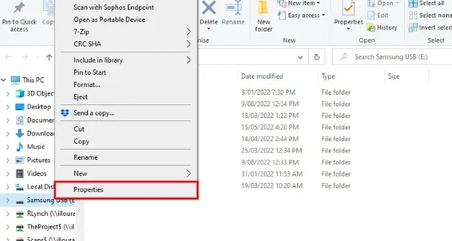
Task: Click Invert selection in the ribbon
Action: tap(430, 28)
